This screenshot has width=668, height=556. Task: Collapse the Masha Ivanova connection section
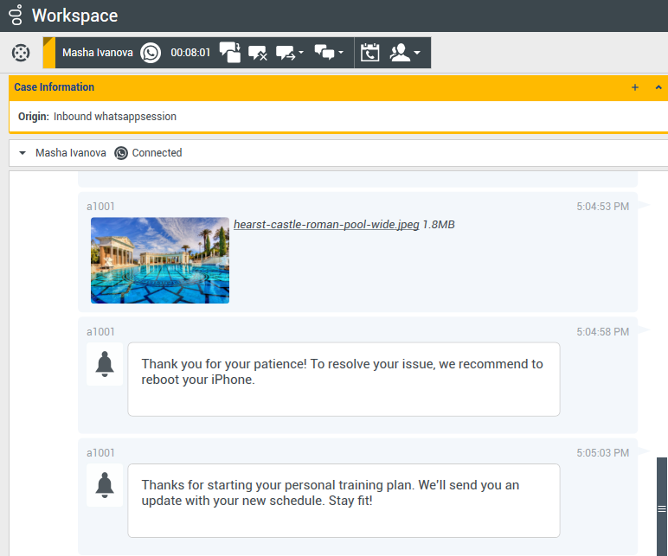point(22,153)
